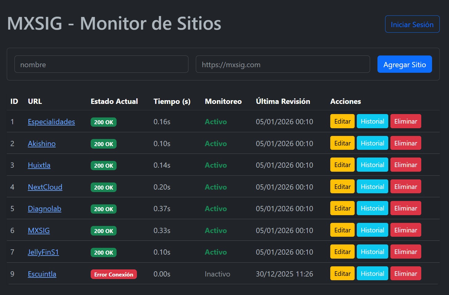Open the Diagnolab site link
Viewport: 449px width, 295px height.
pos(44,209)
